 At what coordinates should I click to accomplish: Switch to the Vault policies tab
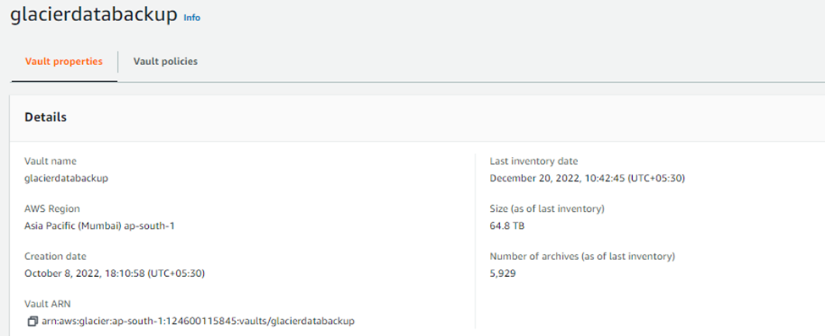(165, 62)
